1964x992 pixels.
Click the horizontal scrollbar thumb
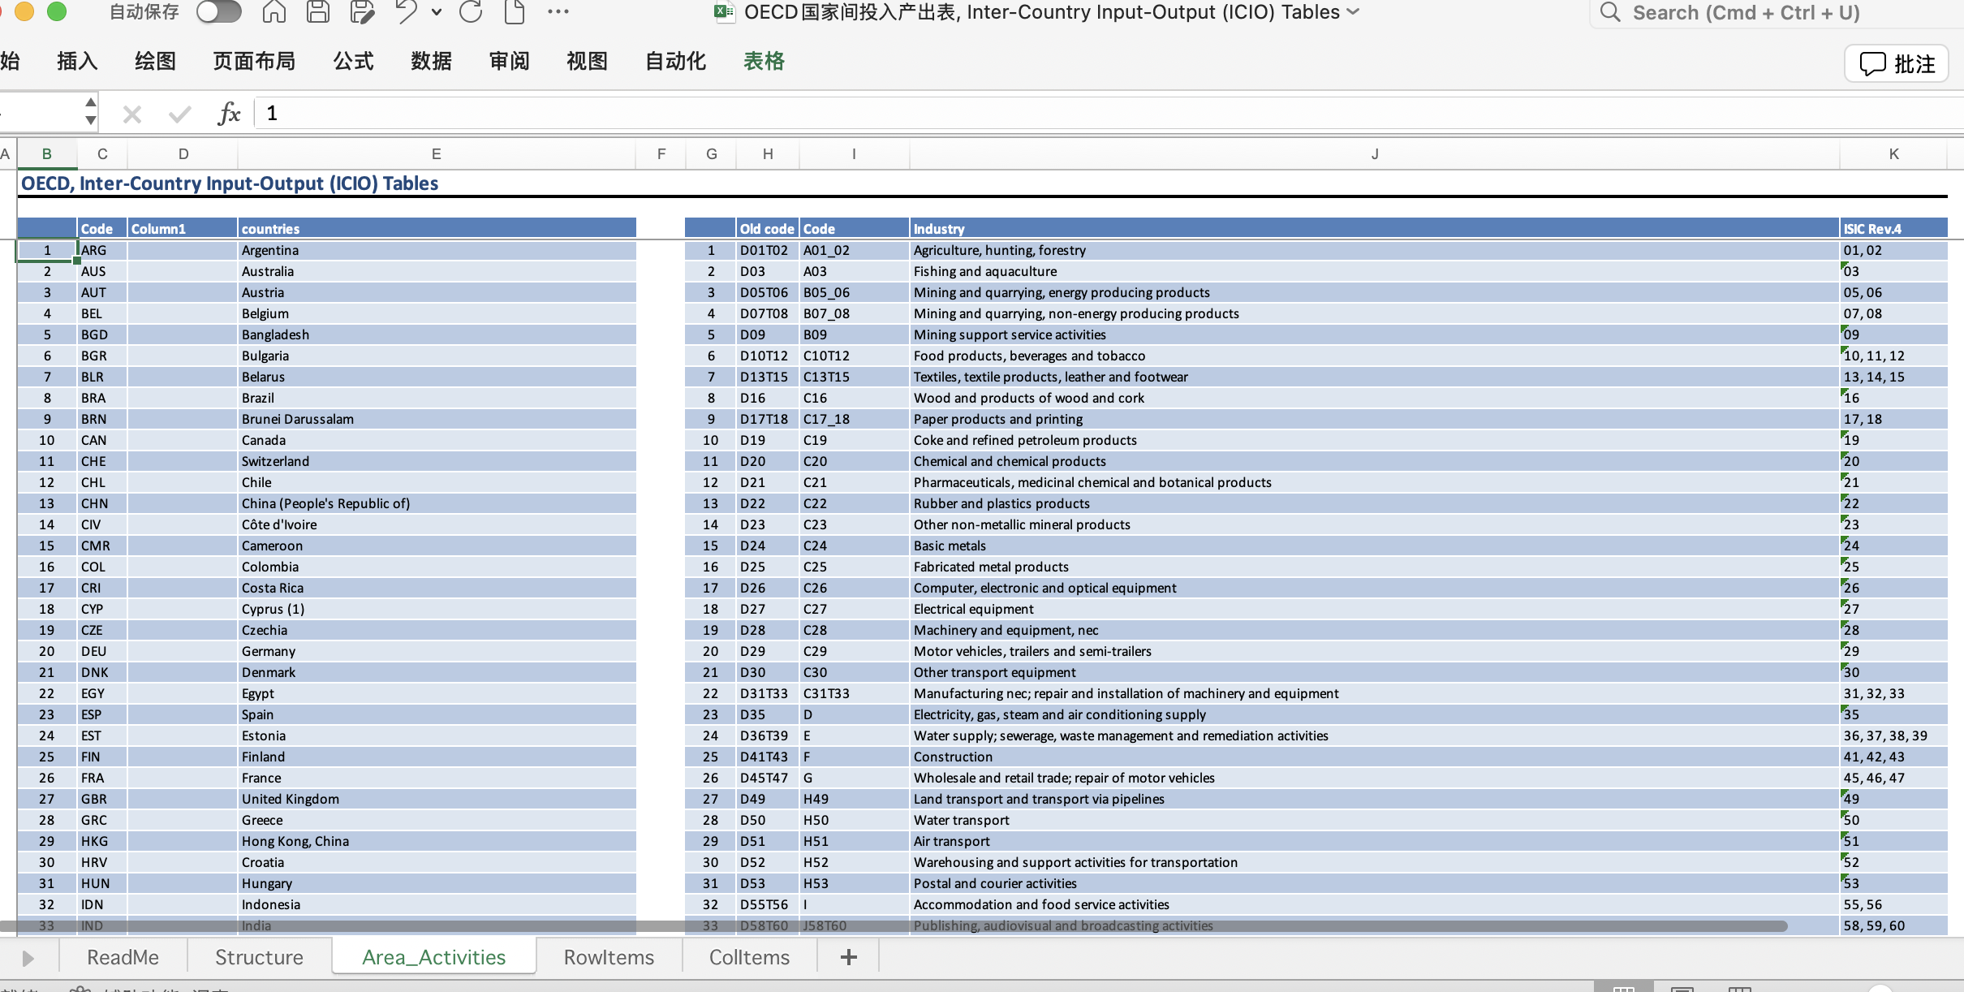893,926
